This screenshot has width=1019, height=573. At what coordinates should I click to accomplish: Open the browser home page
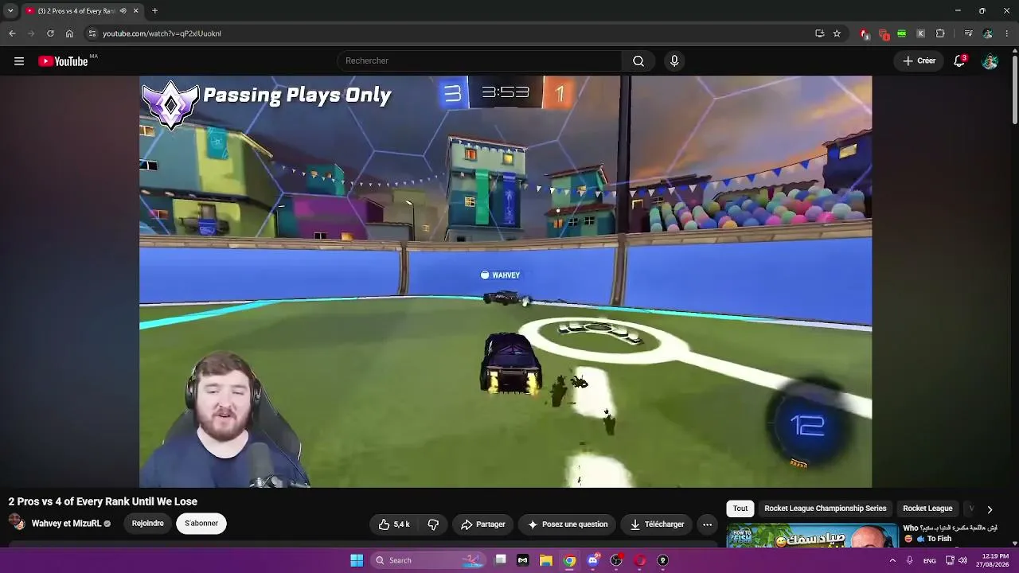pos(69,33)
